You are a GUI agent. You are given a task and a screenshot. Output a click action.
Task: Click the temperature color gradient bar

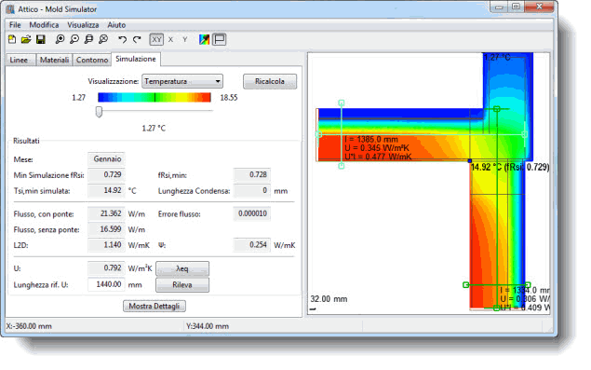pyautogui.click(x=154, y=98)
